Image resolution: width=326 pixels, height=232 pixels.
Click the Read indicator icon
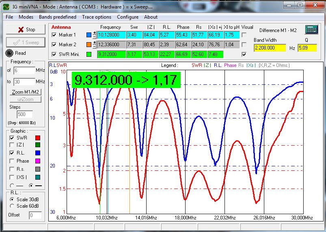click(9, 53)
